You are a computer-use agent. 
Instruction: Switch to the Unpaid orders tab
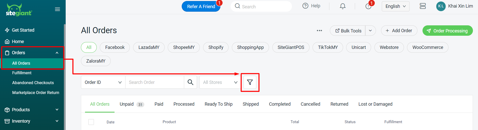(x=132, y=104)
